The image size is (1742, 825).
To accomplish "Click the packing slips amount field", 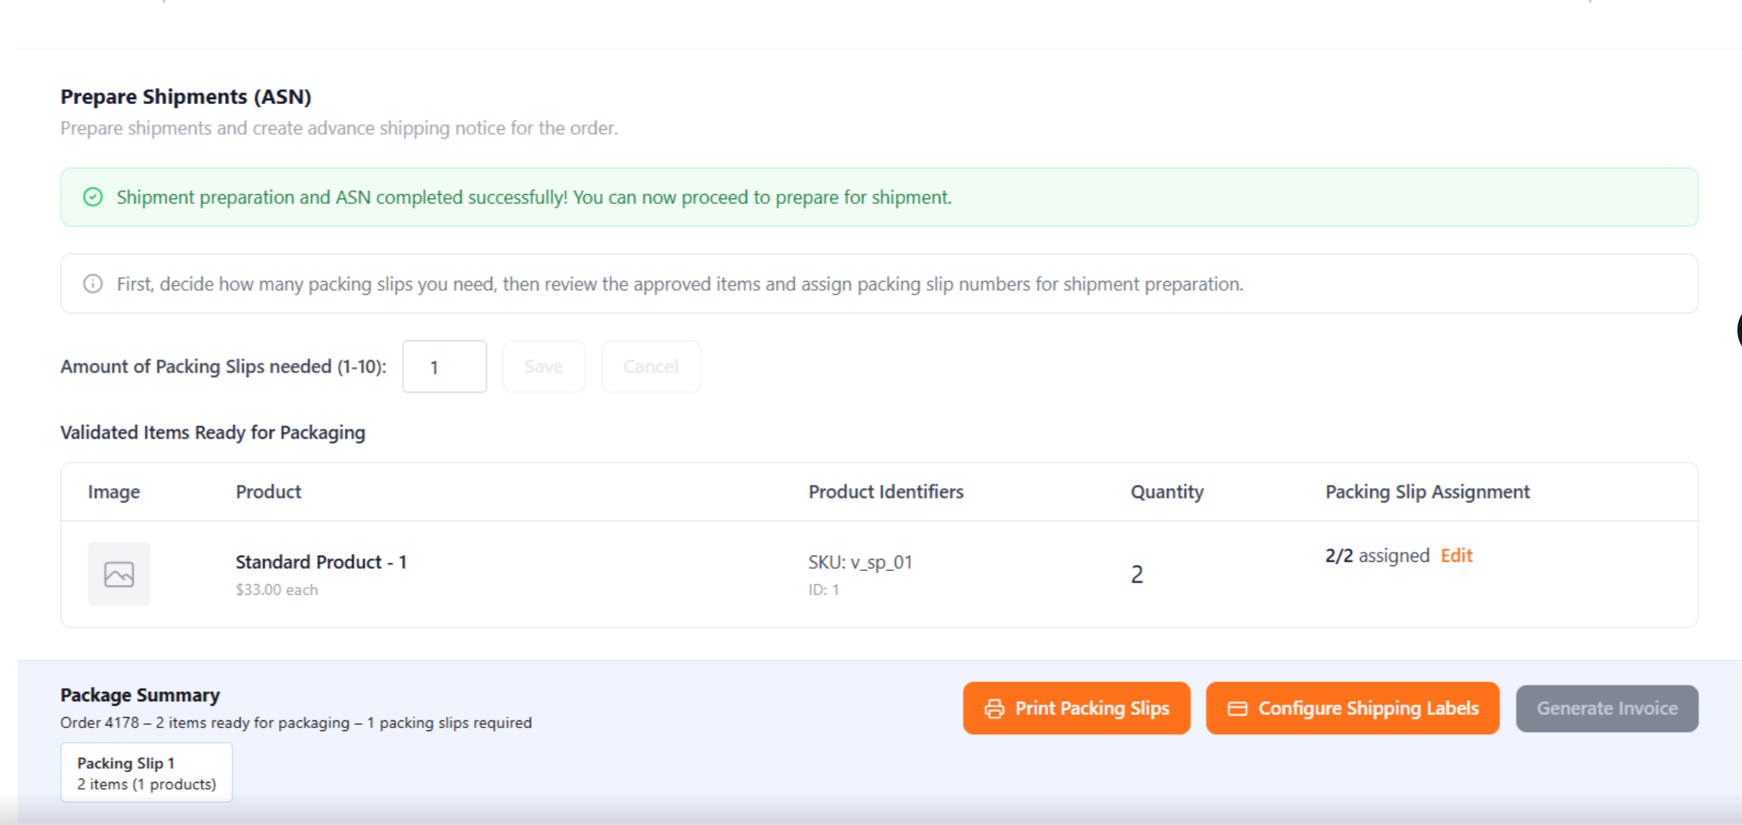I will [444, 366].
